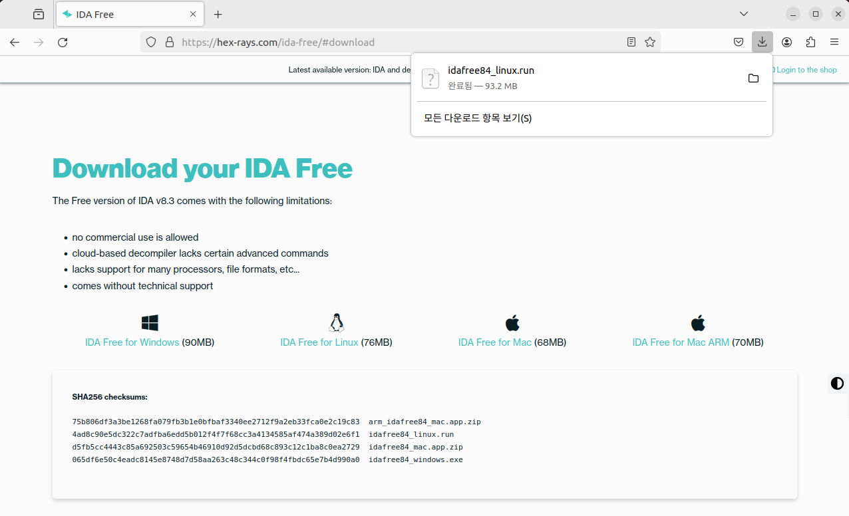Open a new browser tab

(218, 14)
